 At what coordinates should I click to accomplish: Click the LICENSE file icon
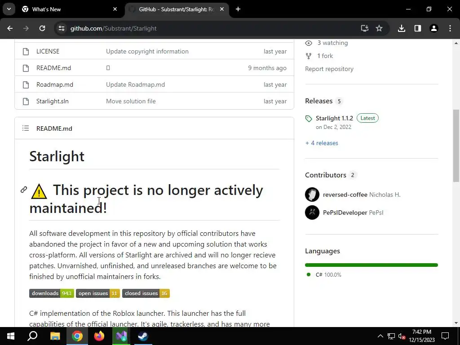(x=26, y=52)
